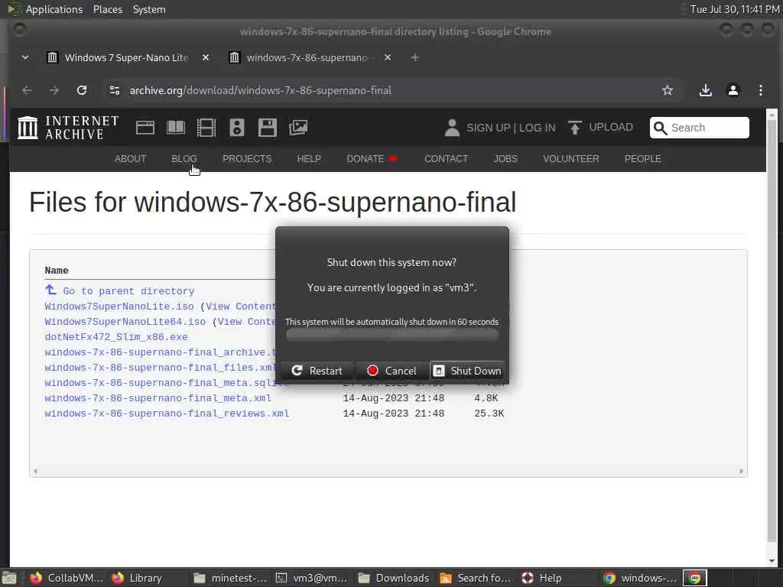Open the System menu

(x=149, y=9)
